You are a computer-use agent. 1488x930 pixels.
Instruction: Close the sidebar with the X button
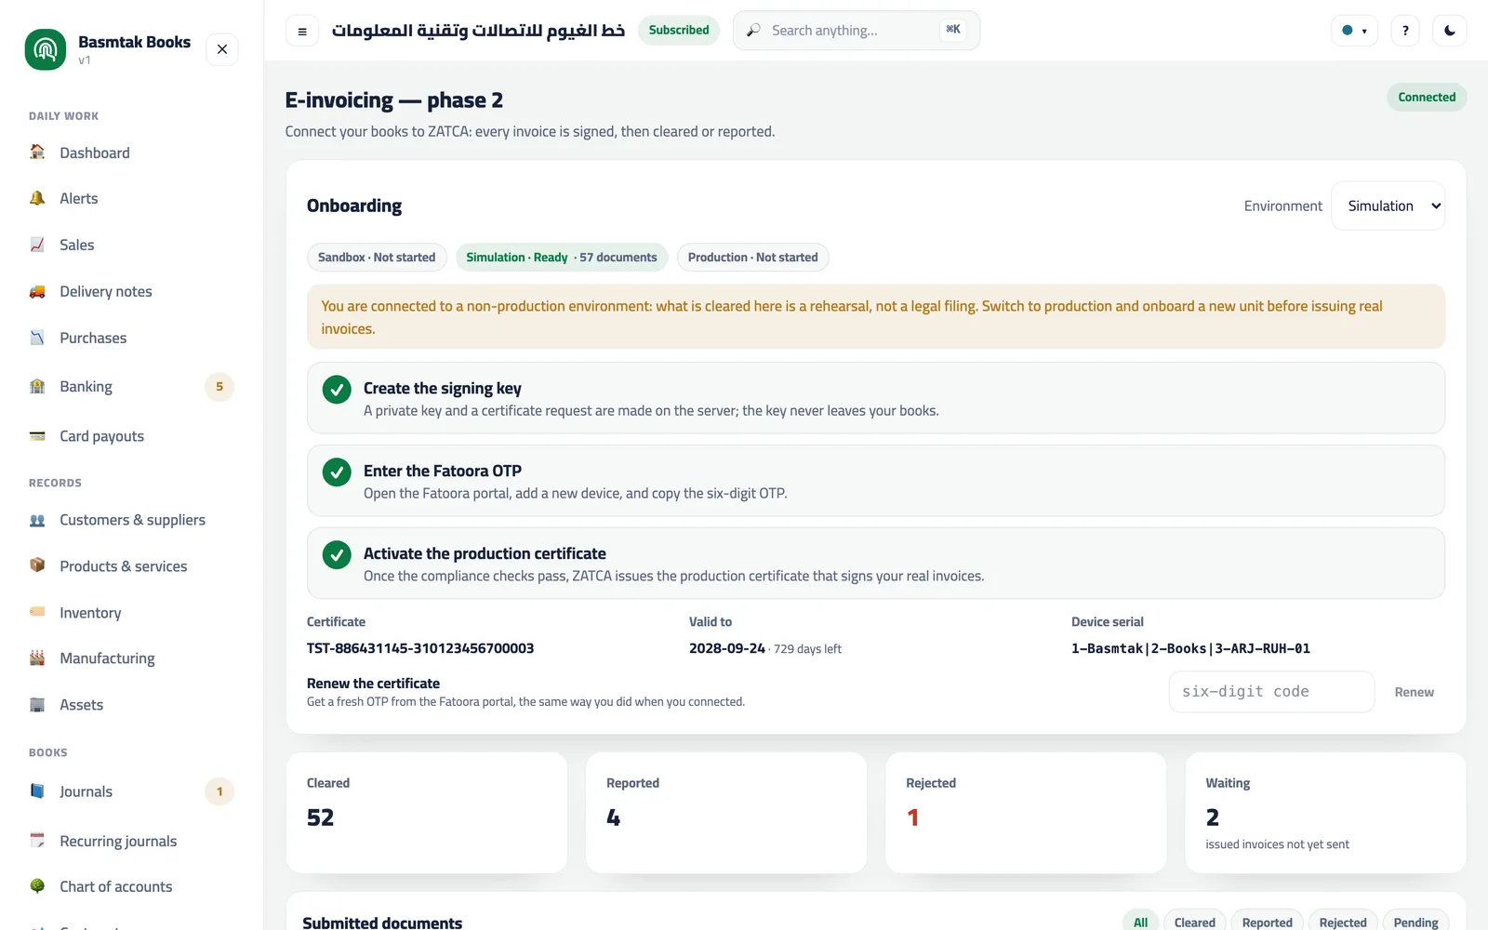click(222, 49)
